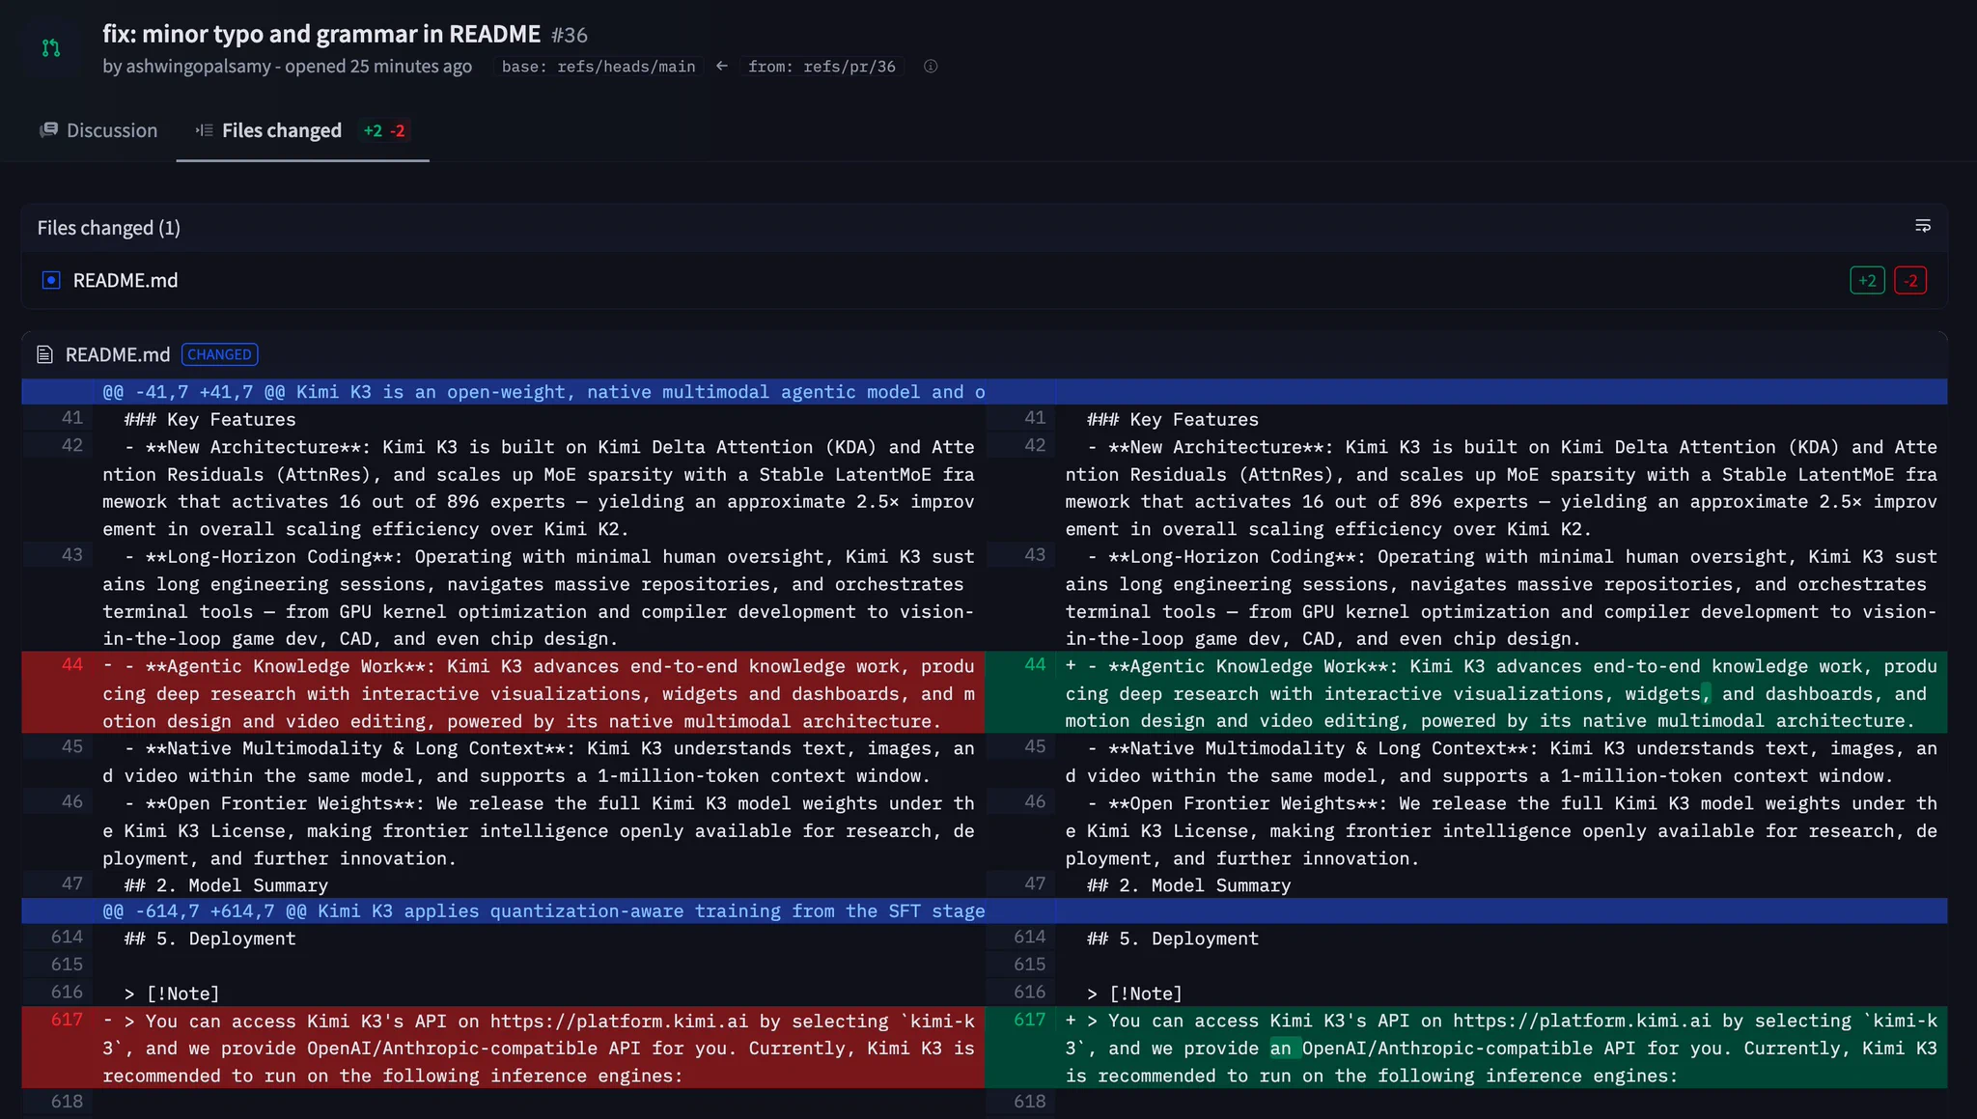
Task: Select the Files changed tab
Action: click(x=302, y=130)
